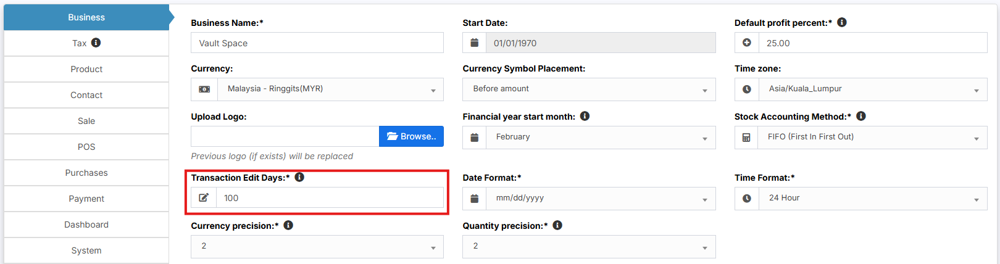
Task: Open the POS settings tab
Action: 86,147
